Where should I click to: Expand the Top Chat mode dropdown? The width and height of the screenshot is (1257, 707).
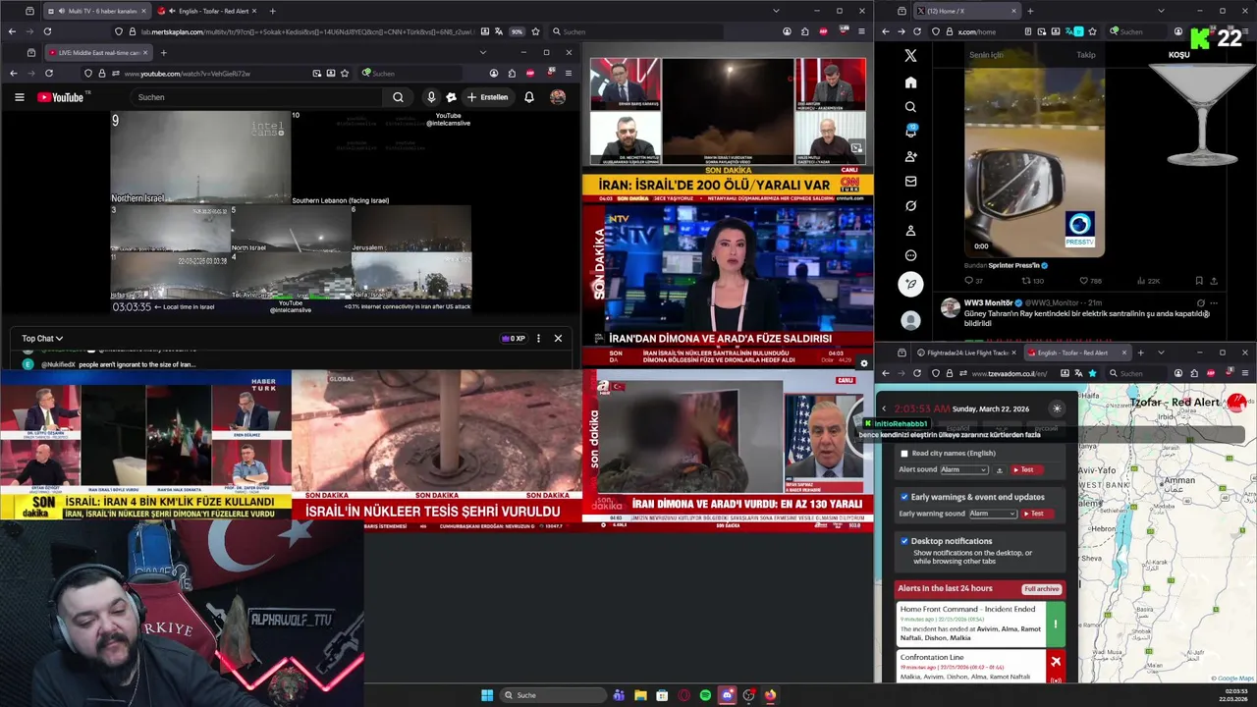tap(42, 339)
